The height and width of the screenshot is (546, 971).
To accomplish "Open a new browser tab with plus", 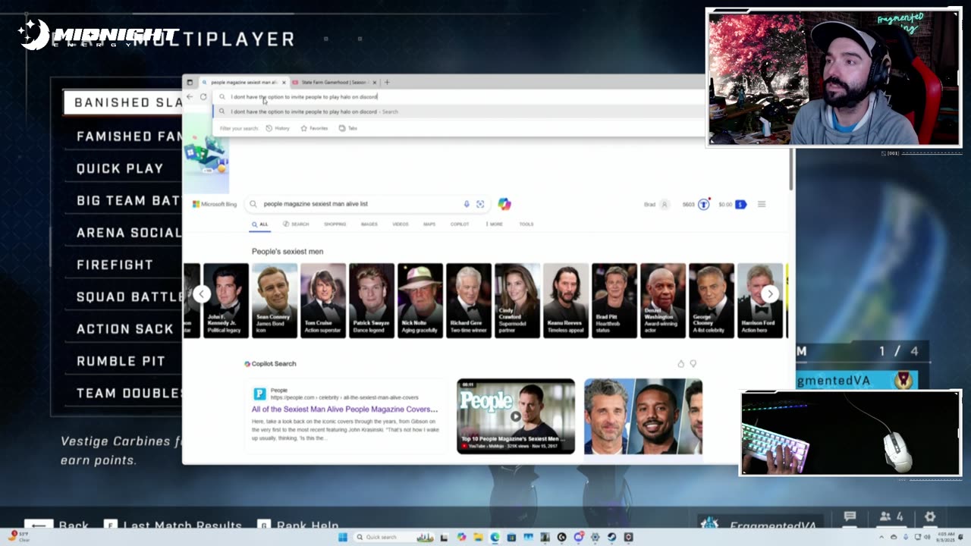I will point(387,82).
